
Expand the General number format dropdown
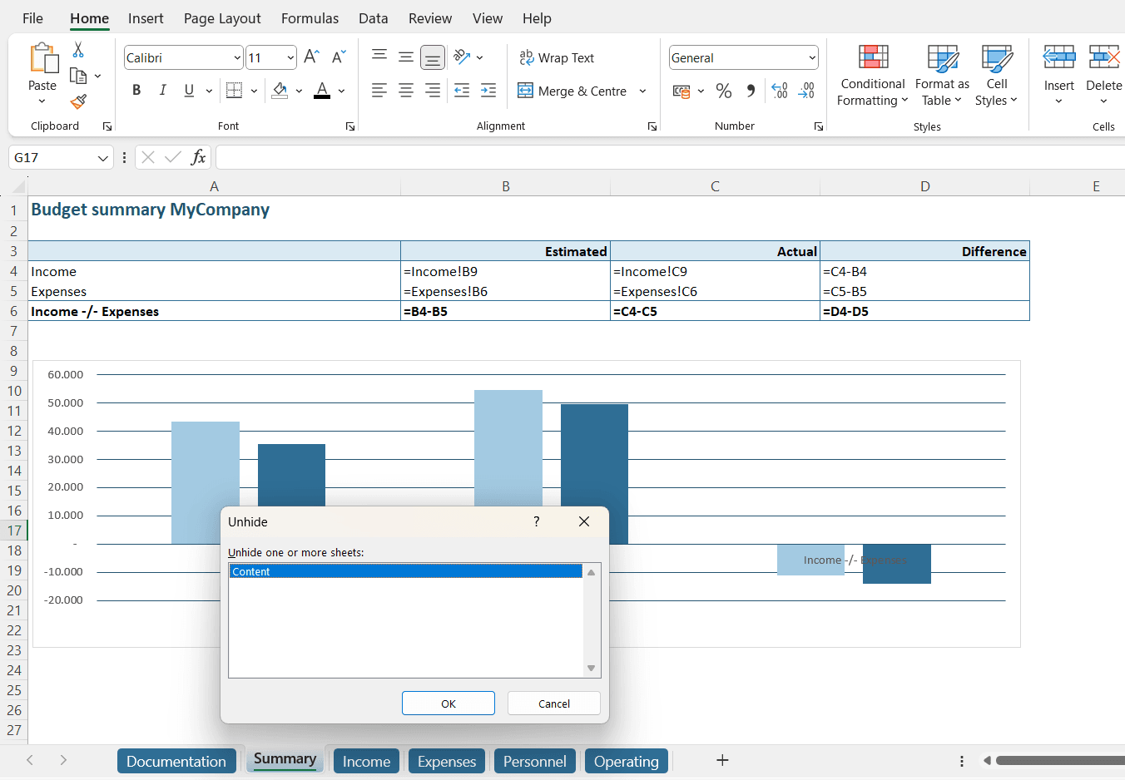tap(811, 58)
